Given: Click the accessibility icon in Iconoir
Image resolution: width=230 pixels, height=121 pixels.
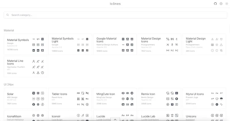Looking at the screenshot, I should click(x=78, y=116).
